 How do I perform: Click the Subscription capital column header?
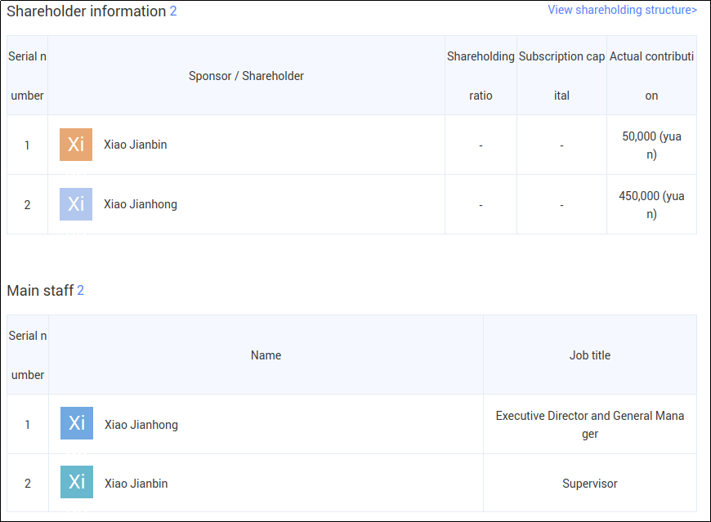point(561,75)
